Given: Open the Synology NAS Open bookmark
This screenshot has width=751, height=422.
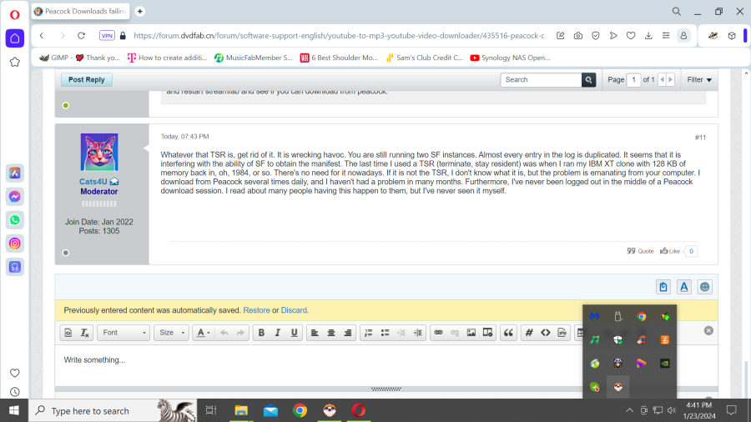Looking at the screenshot, I should (x=510, y=58).
